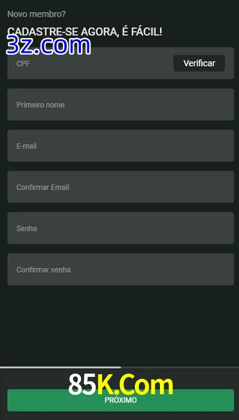Click the 85K.Com watermark logo

(121, 385)
